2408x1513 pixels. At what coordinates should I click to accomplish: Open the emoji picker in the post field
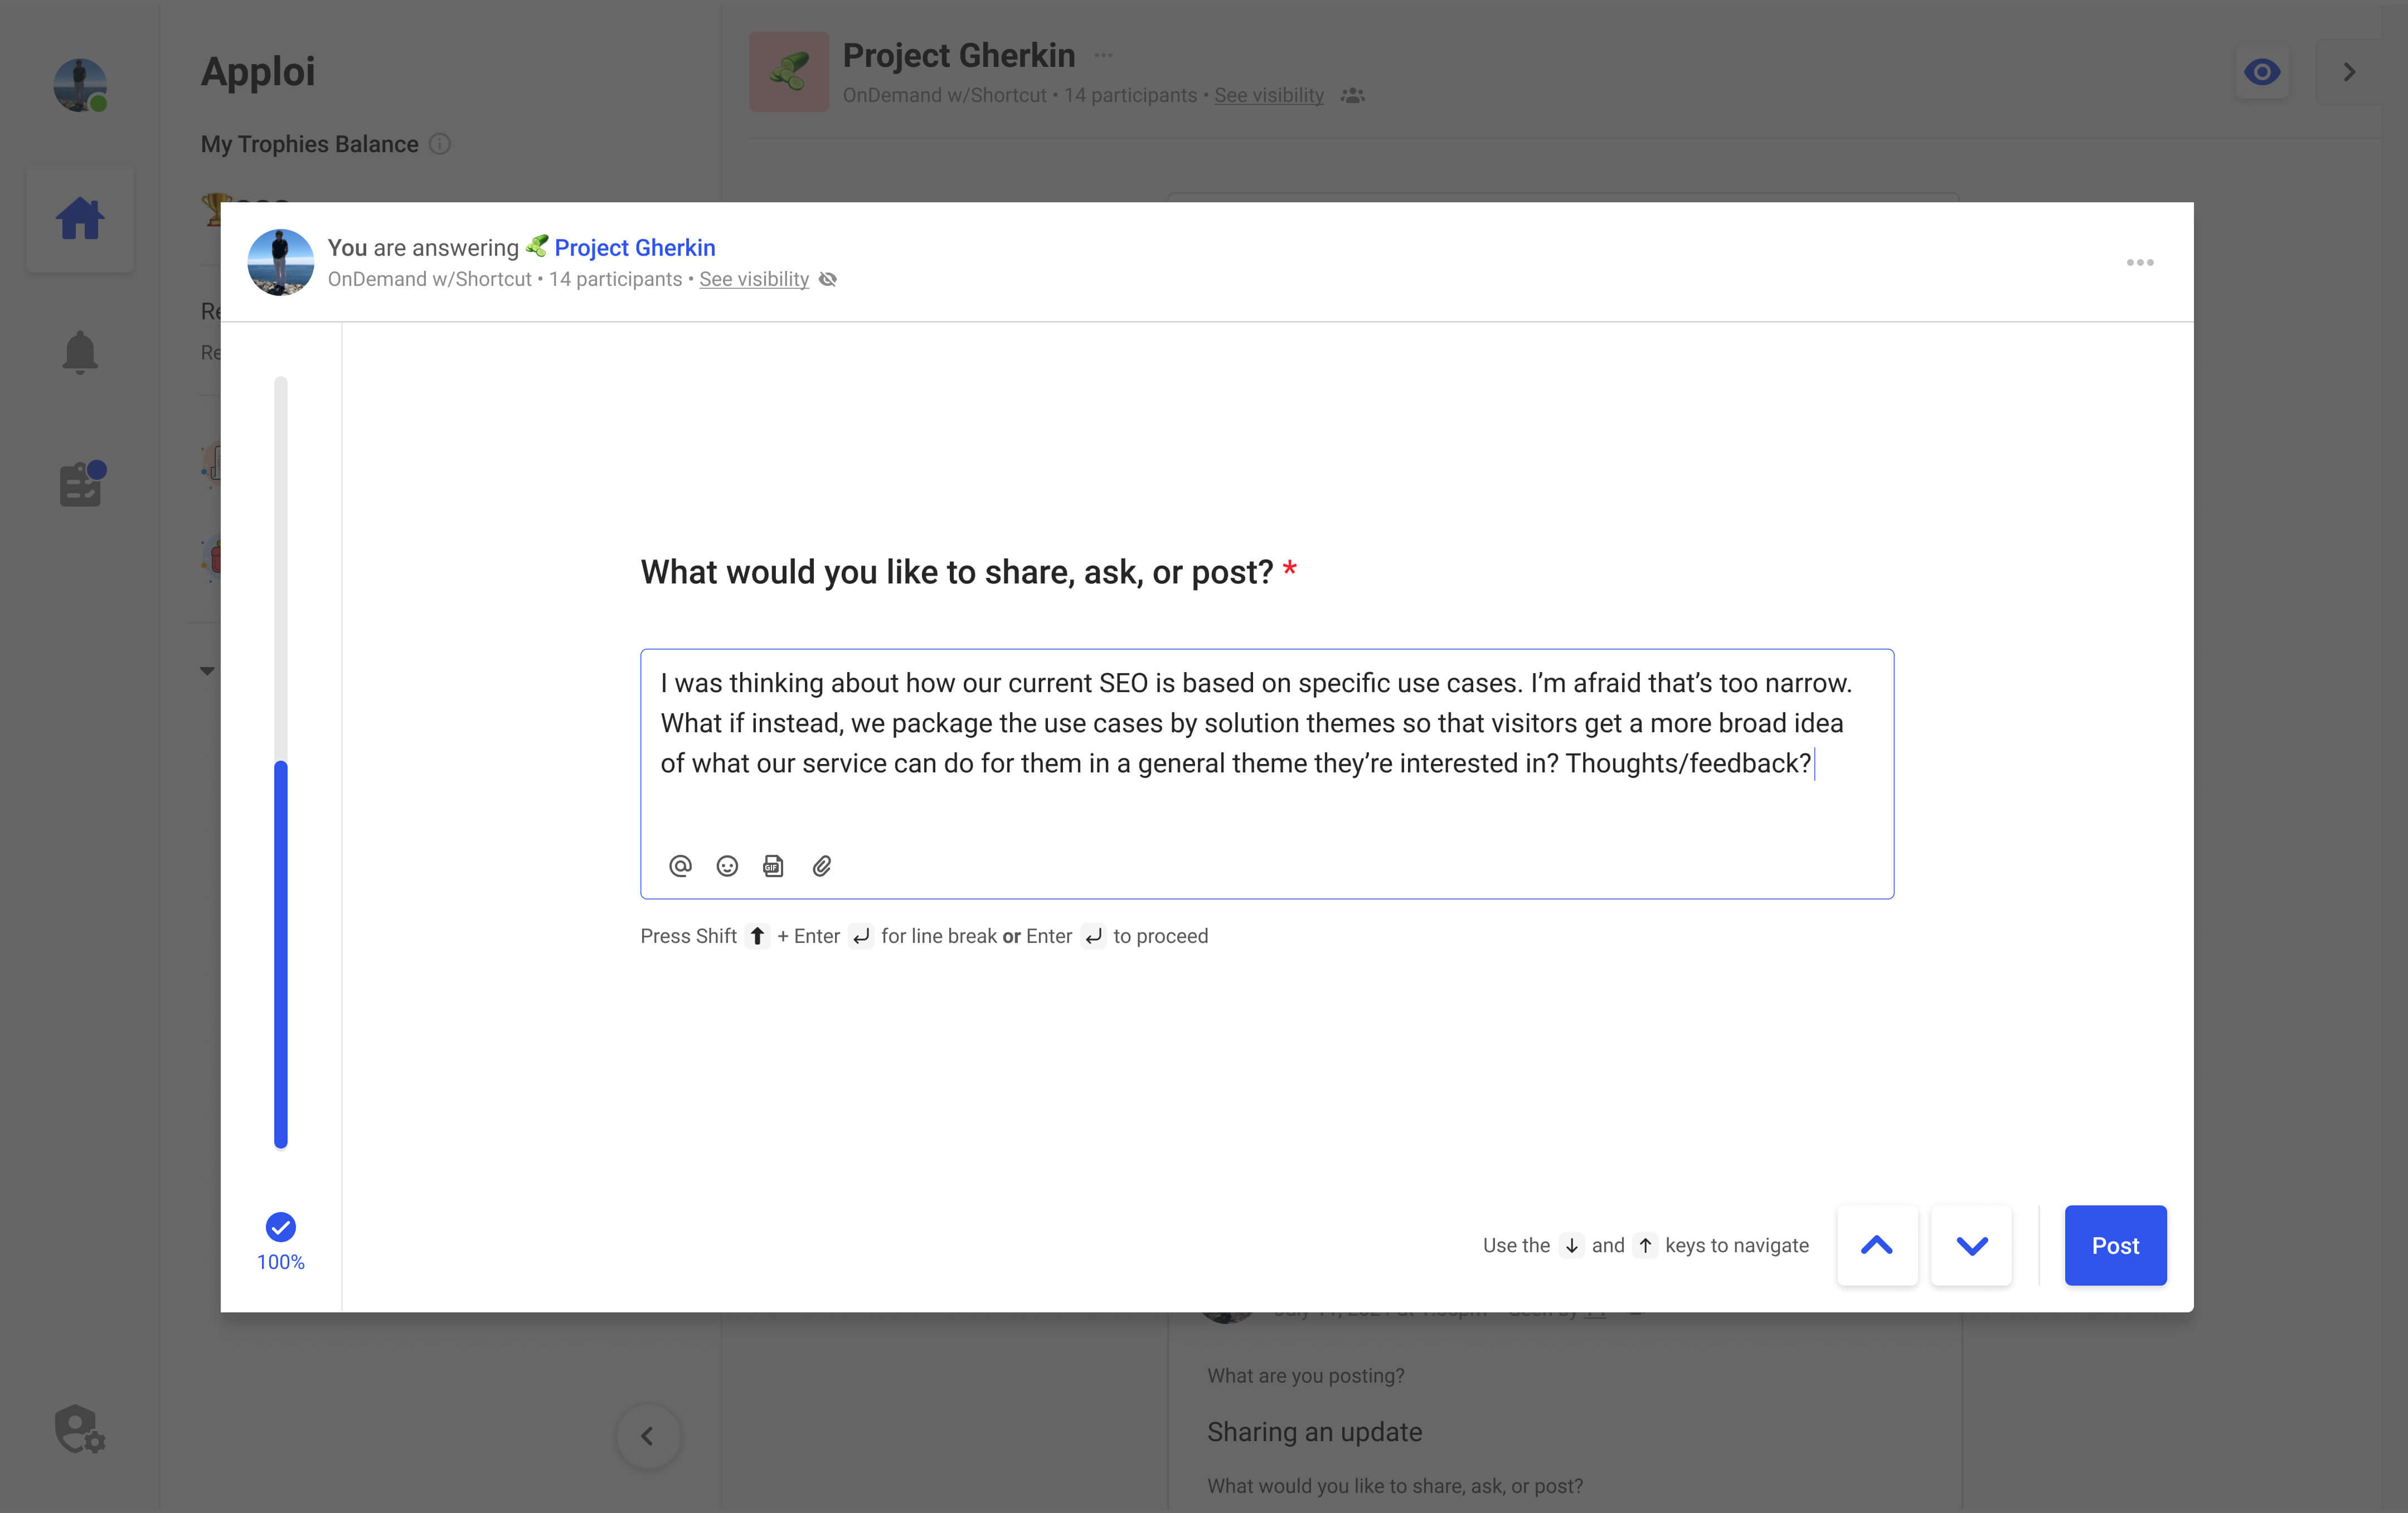pyautogui.click(x=727, y=866)
